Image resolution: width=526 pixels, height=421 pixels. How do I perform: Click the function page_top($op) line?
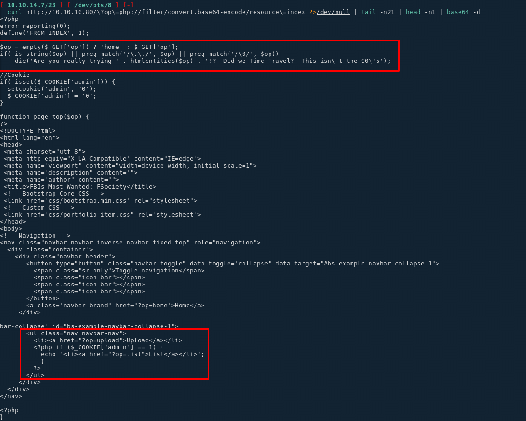pos(45,117)
